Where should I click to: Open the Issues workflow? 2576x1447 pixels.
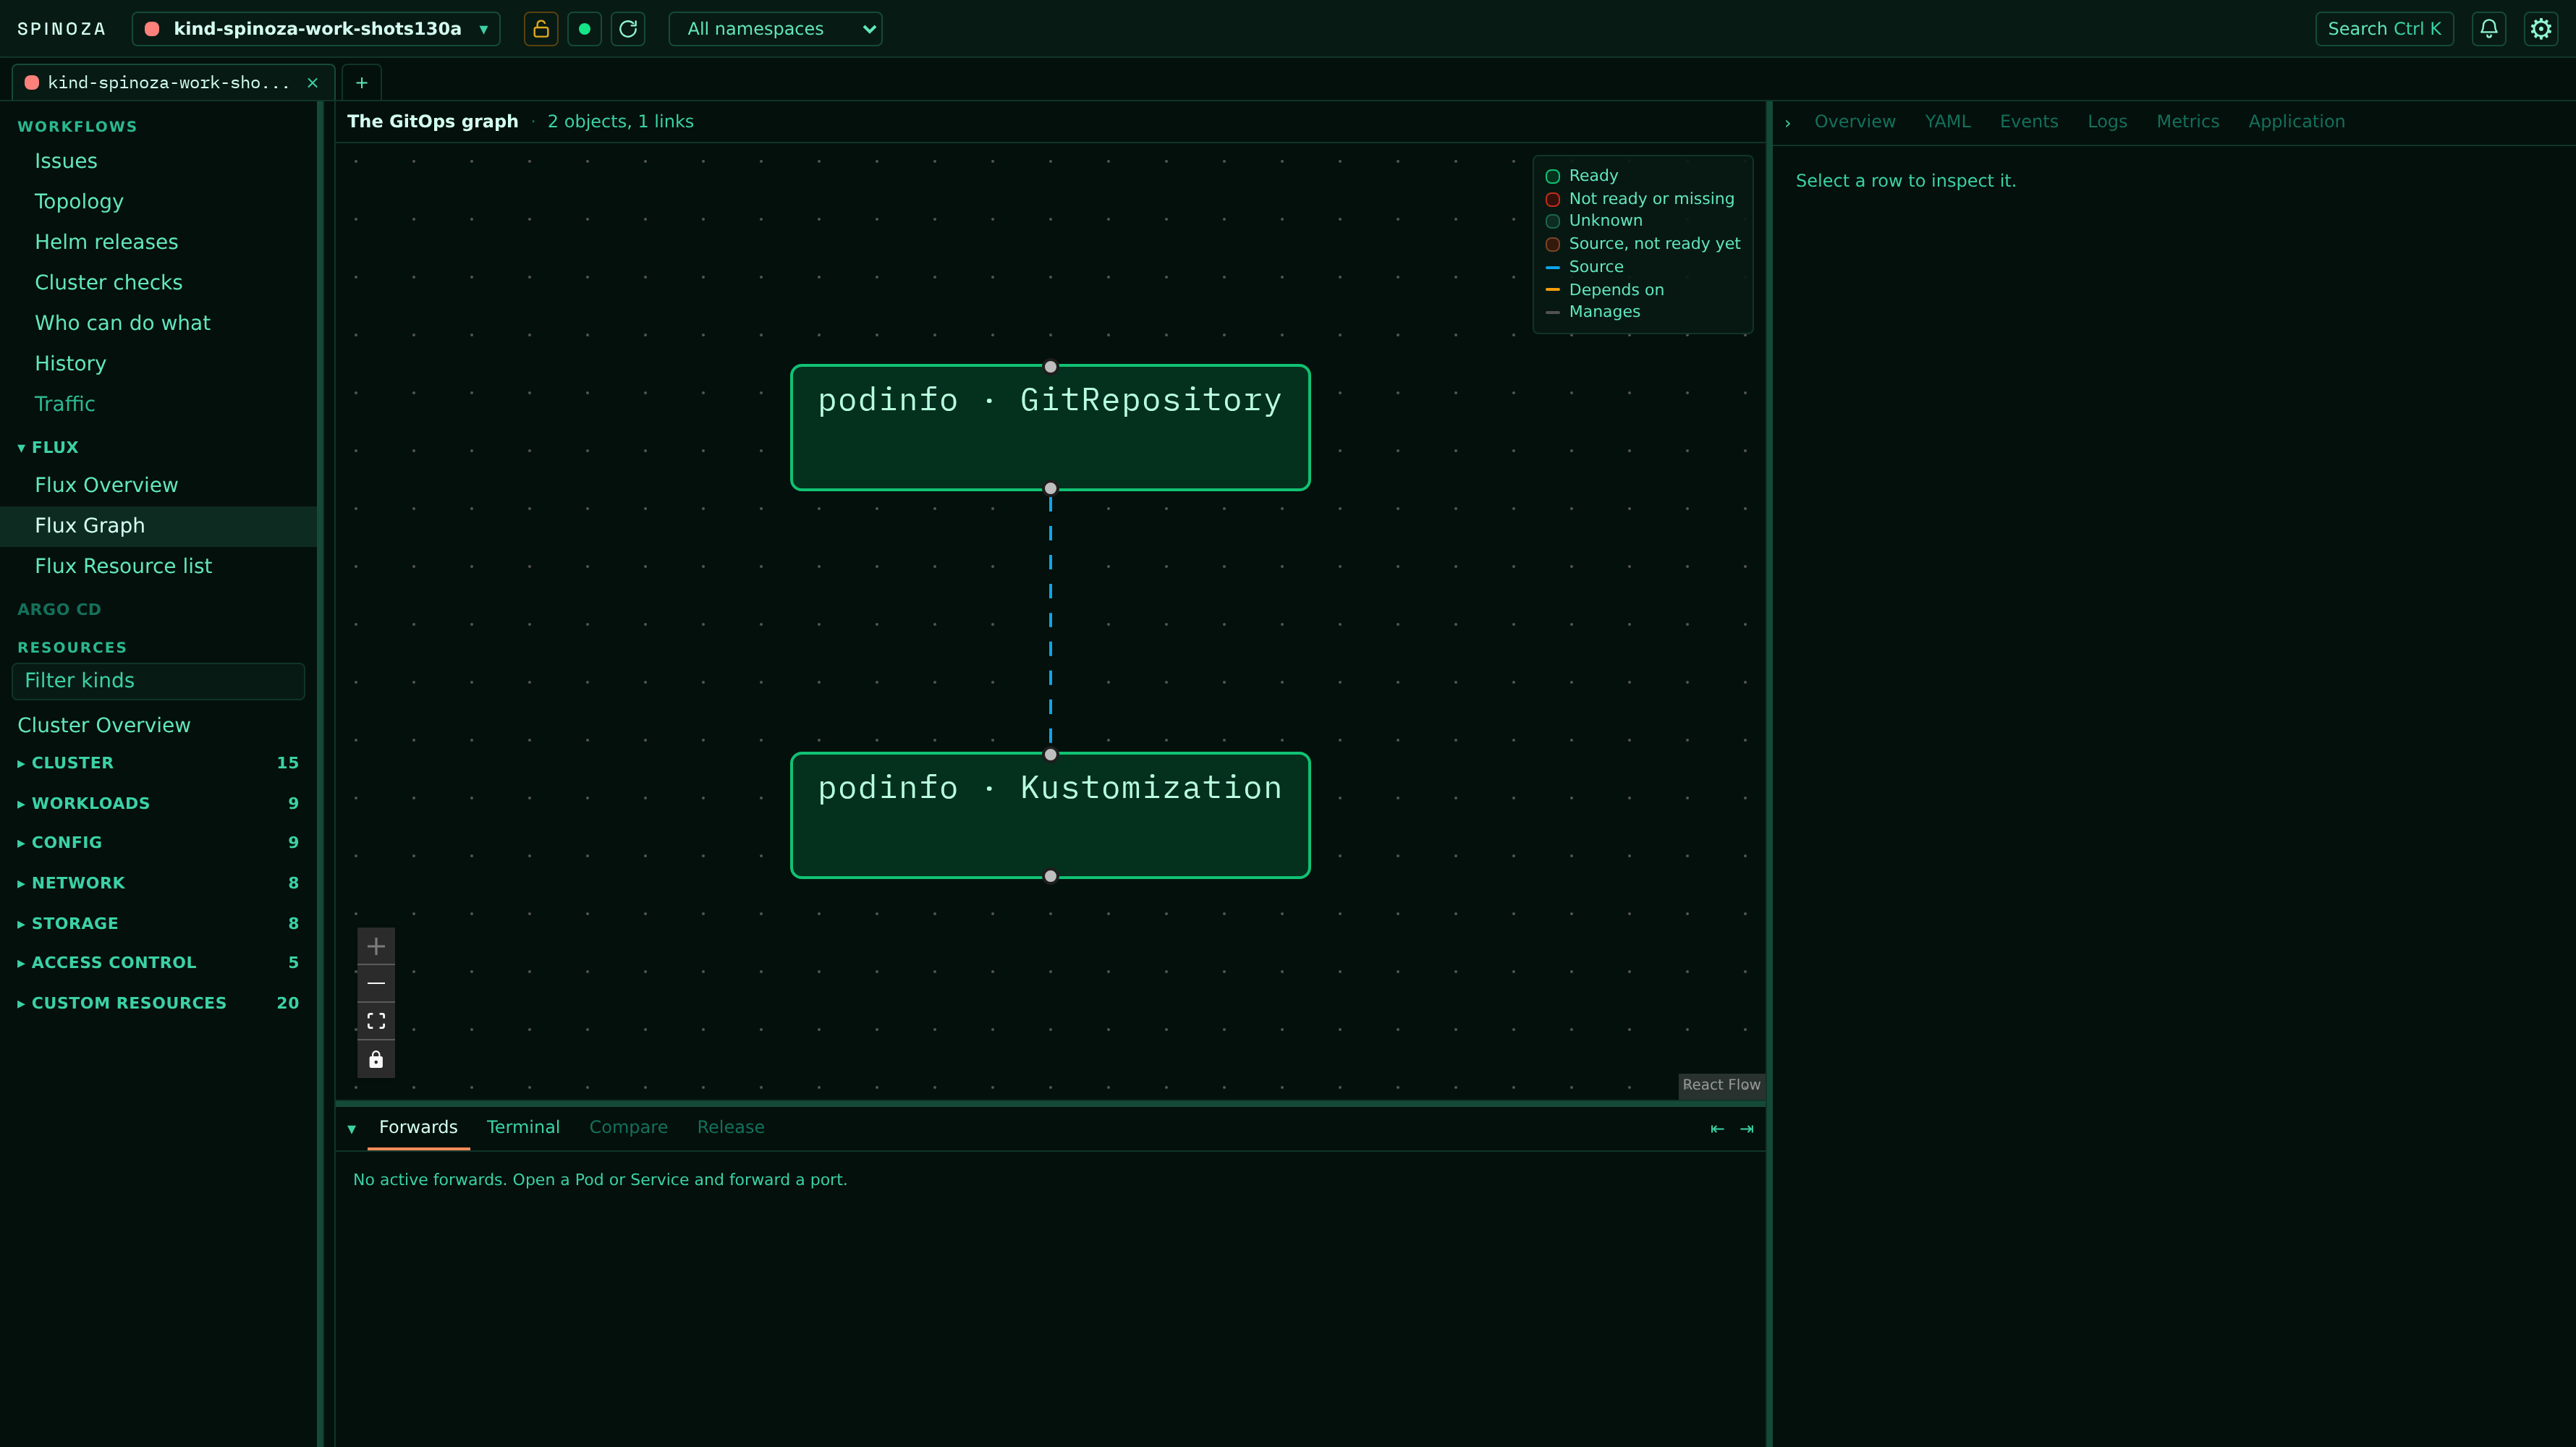(158, 161)
